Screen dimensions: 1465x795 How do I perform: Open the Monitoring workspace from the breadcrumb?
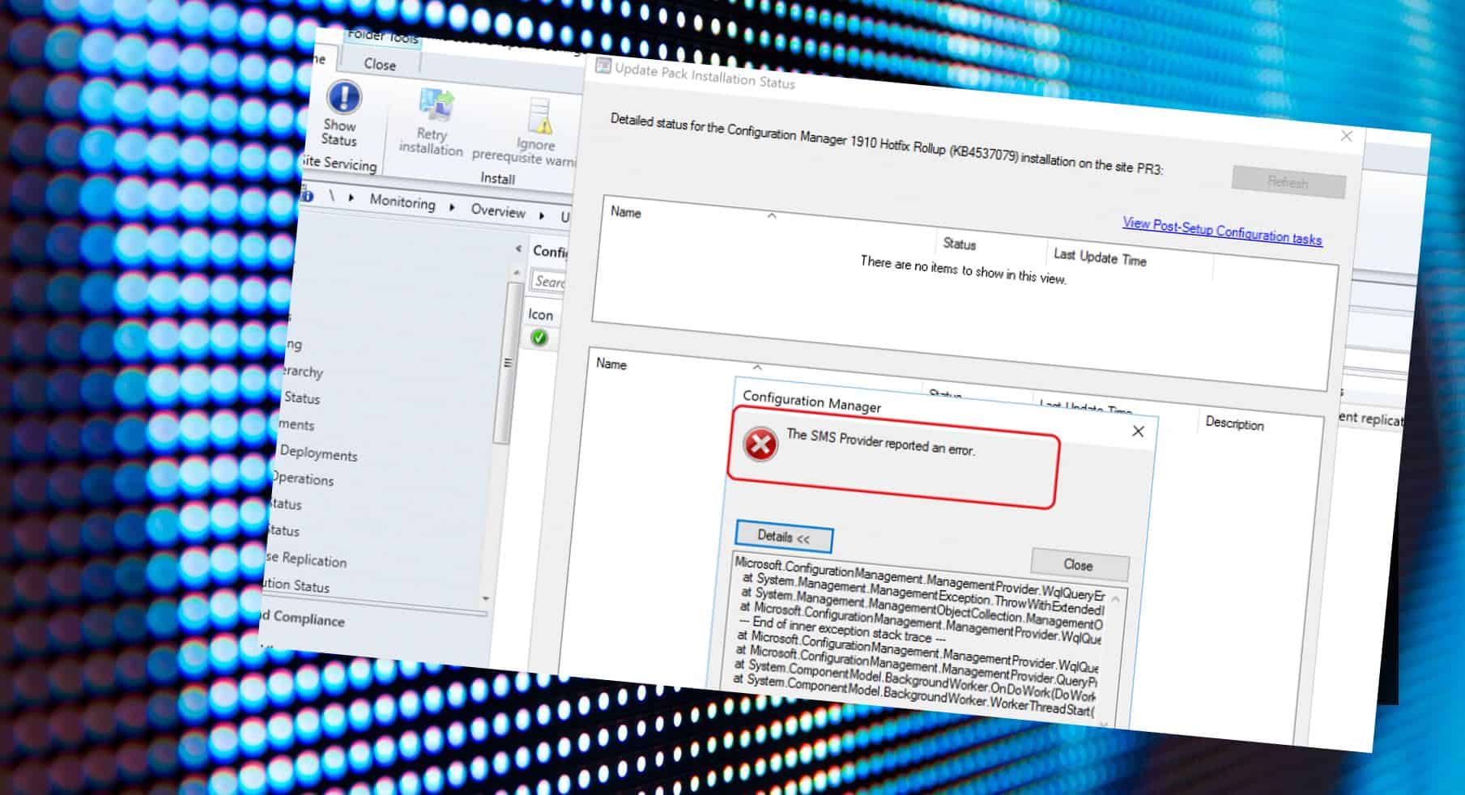(402, 203)
